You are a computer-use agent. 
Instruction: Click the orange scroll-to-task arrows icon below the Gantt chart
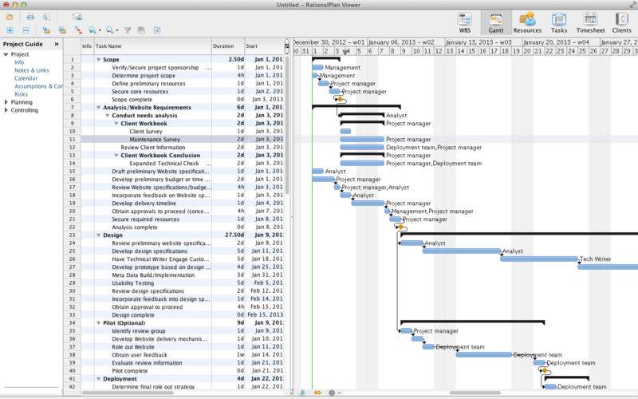click(x=317, y=393)
